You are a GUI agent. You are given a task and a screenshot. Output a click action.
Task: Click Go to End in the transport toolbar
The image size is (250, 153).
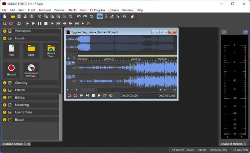[x=83, y=23]
